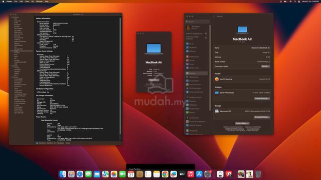The image size is (321, 180).
Task: Open Mail app in the Dock
Action: 97,174
